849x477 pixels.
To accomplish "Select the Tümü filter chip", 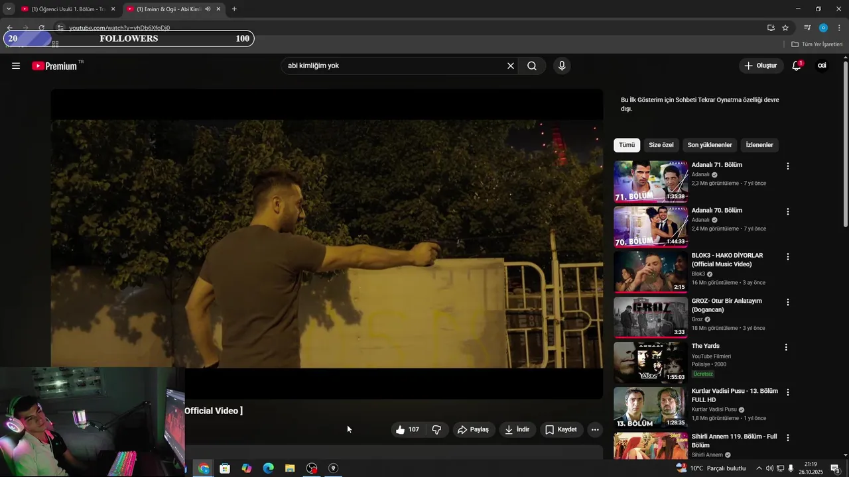I will [627, 145].
